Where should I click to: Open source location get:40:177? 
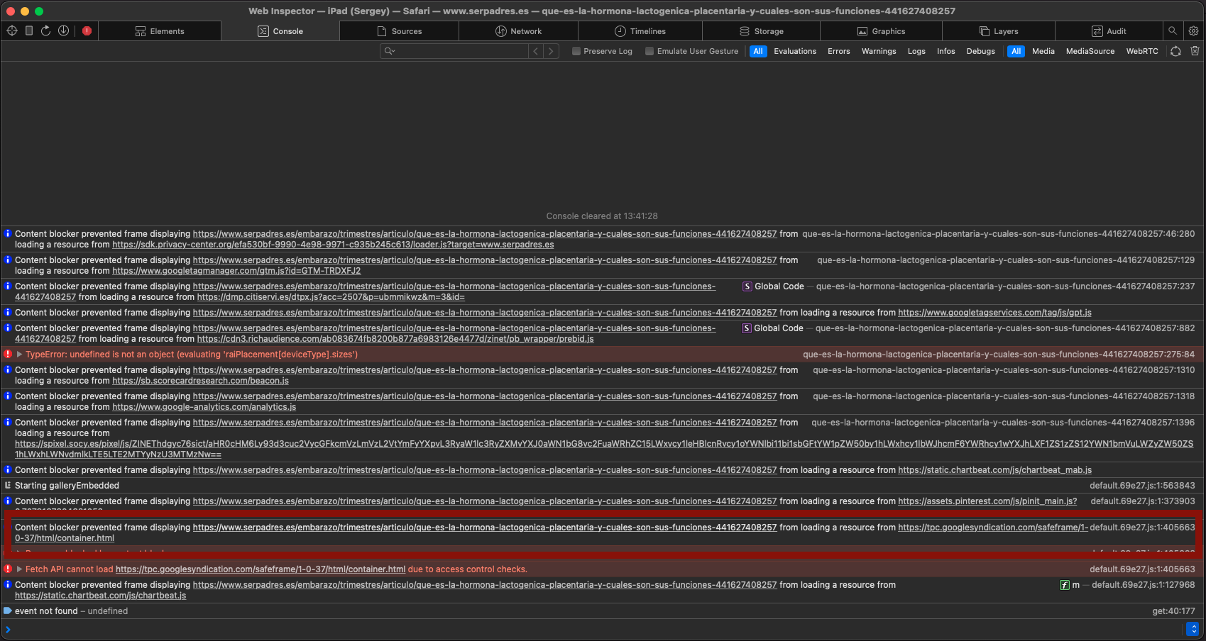1172,611
